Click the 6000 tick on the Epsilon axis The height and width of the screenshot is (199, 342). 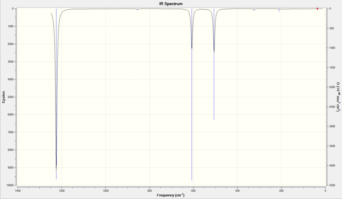(x=10, y=114)
